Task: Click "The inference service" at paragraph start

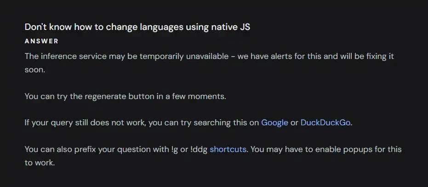Action: click(x=65, y=57)
